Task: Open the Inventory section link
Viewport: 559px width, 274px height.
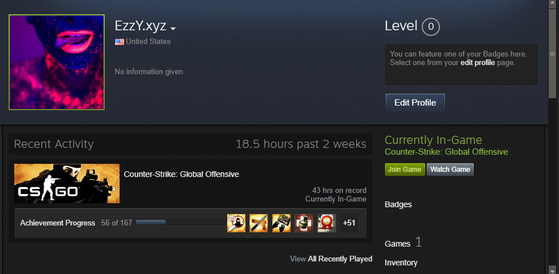Action: 401,263
